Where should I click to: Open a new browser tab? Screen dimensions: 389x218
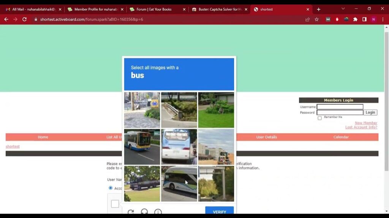(x=319, y=9)
